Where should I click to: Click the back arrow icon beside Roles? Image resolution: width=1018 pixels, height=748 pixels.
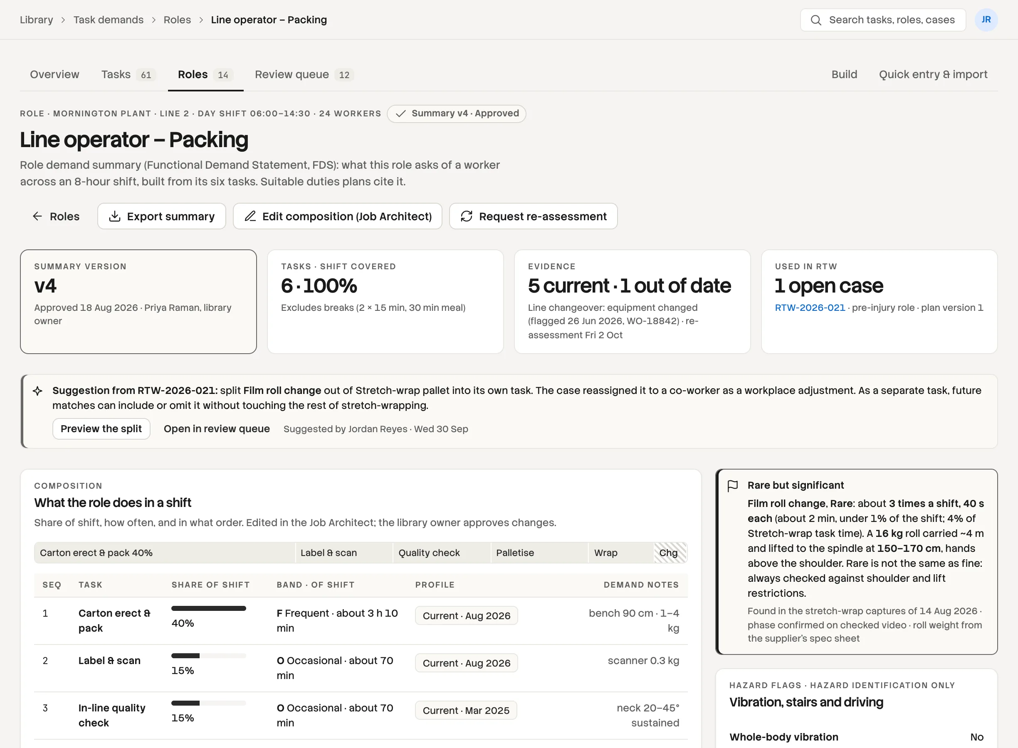pyautogui.click(x=37, y=217)
